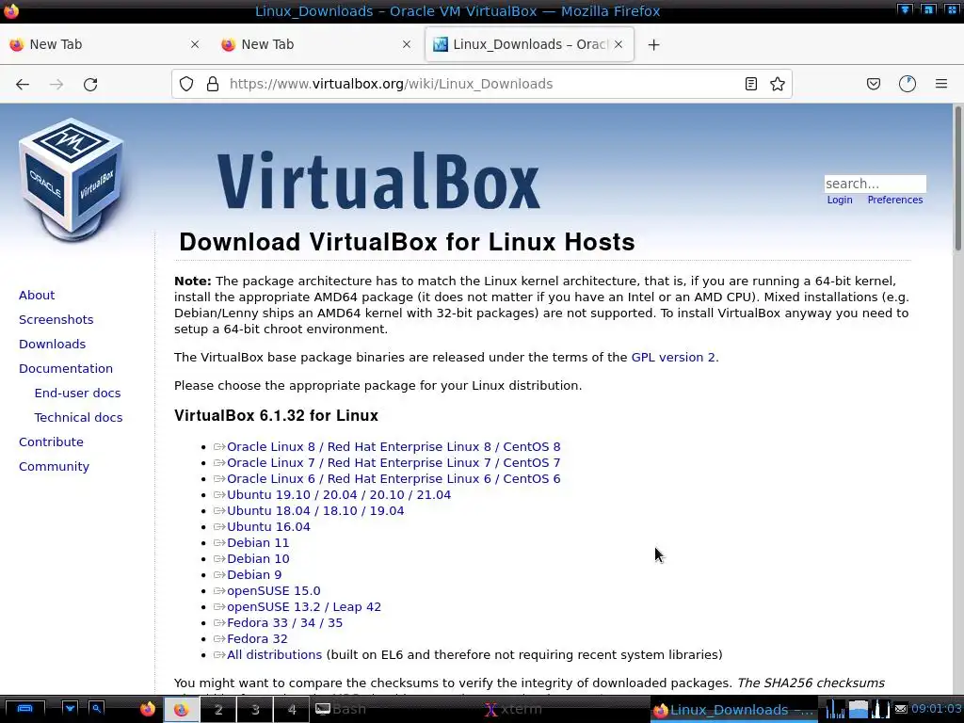The width and height of the screenshot is (964, 723).
Task: Close the Linux_Downloads tab
Action: 619,44
